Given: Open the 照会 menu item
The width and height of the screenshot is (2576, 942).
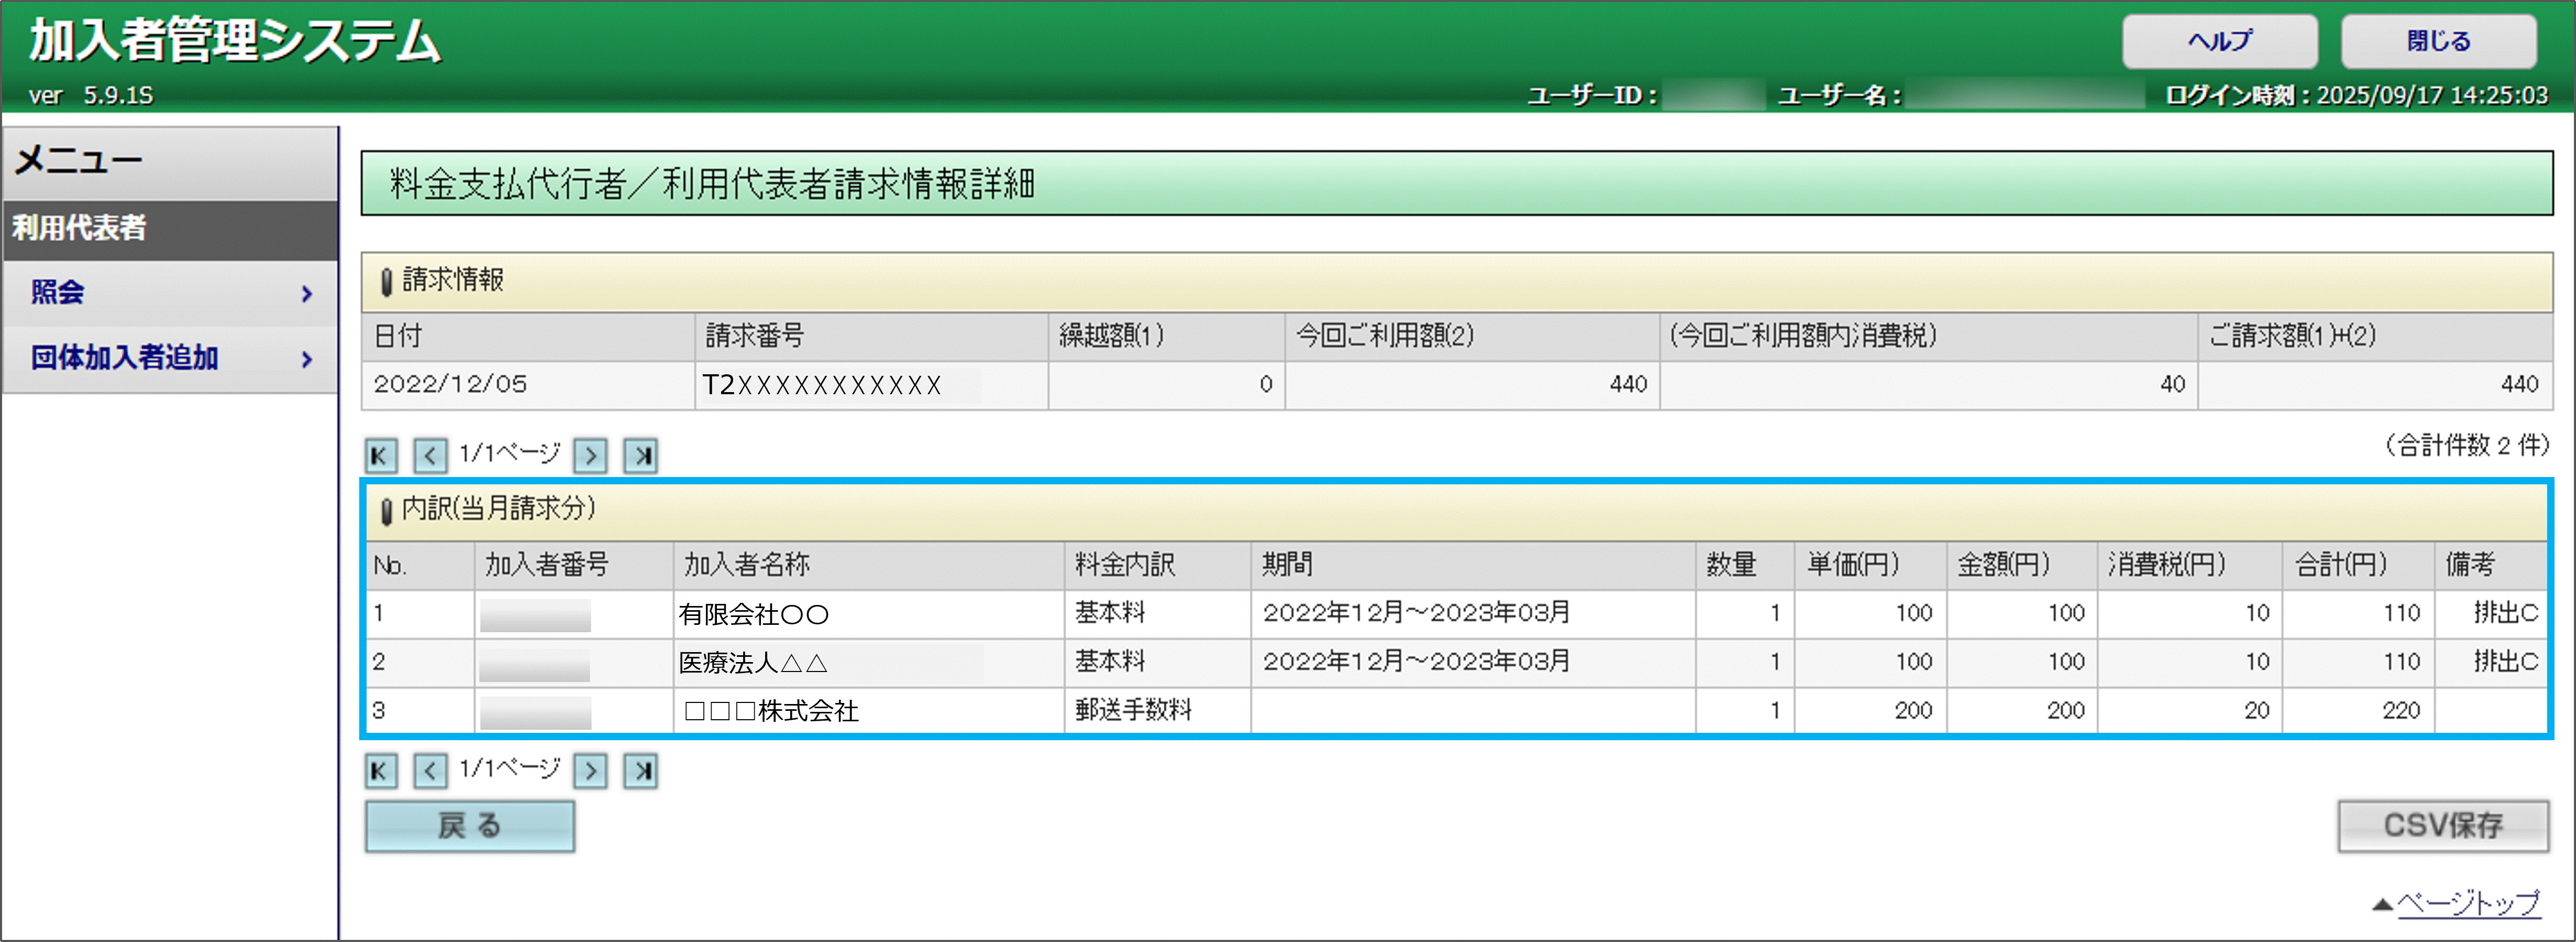Looking at the screenshot, I should 58,292.
